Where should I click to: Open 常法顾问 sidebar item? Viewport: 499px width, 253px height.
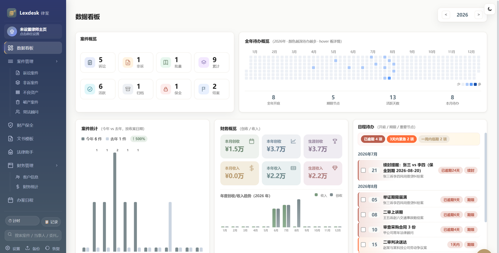(x=31, y=112)
